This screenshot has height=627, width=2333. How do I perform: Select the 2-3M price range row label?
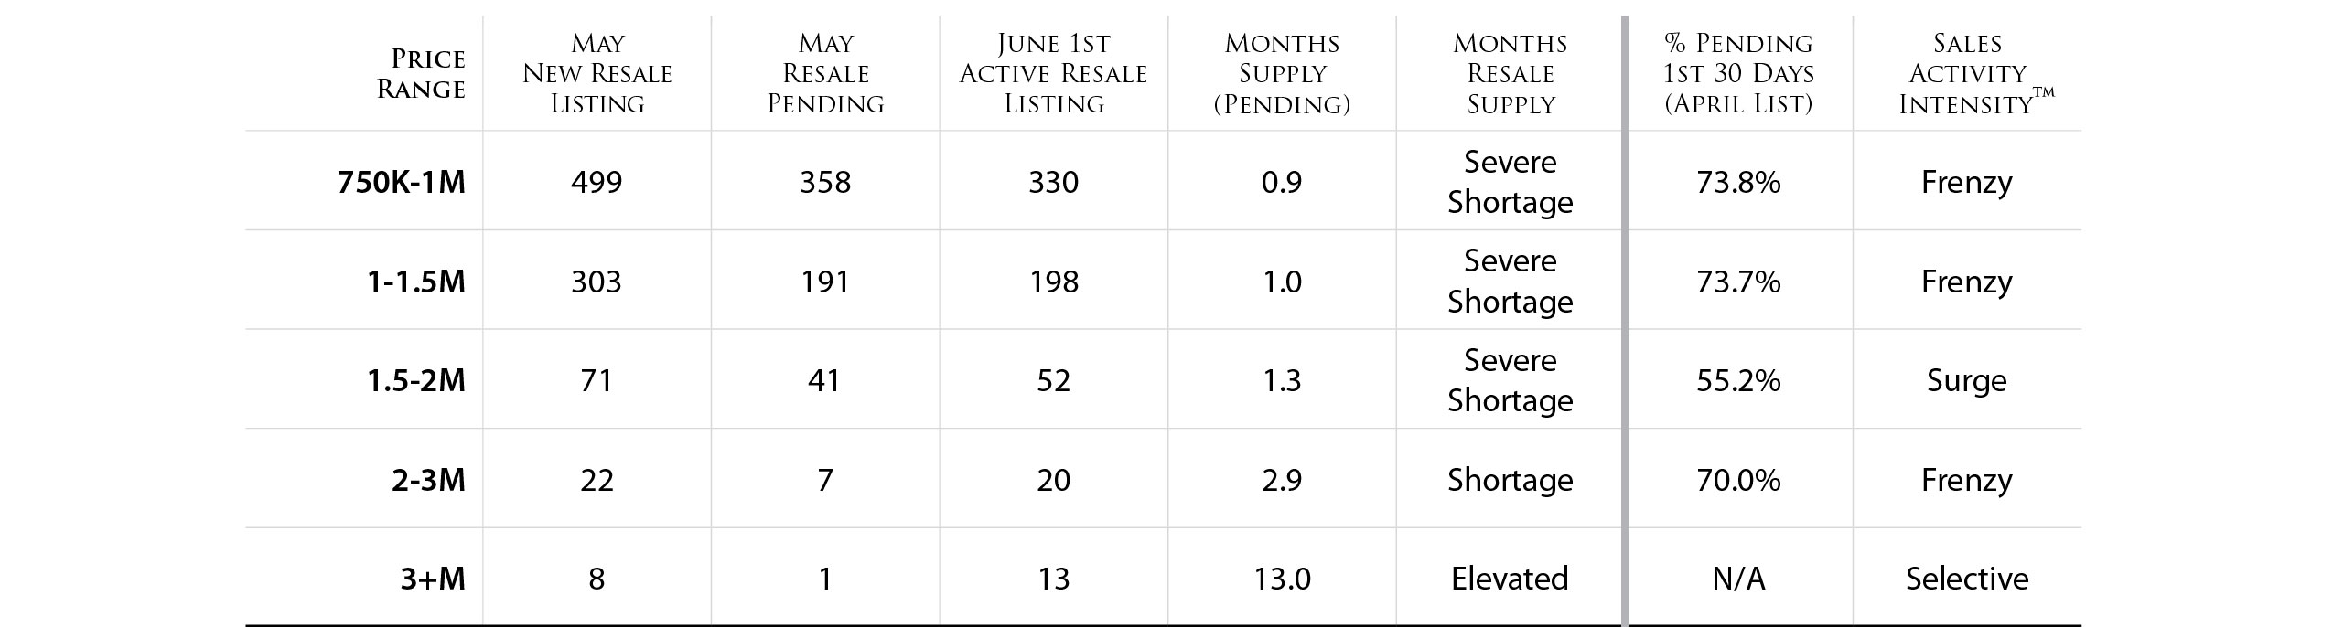pos(428,480)
